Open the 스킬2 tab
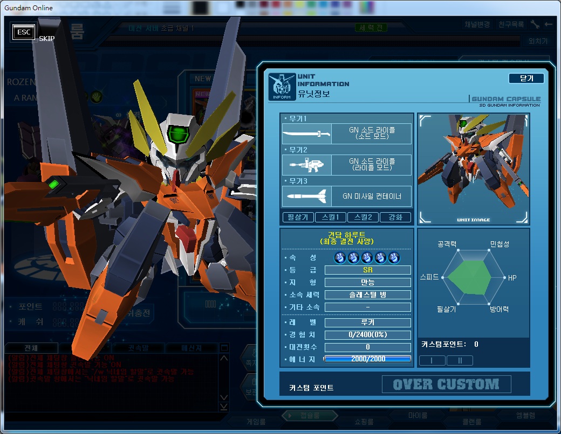Viewport: 561px width, 434px height. [363, 217]
